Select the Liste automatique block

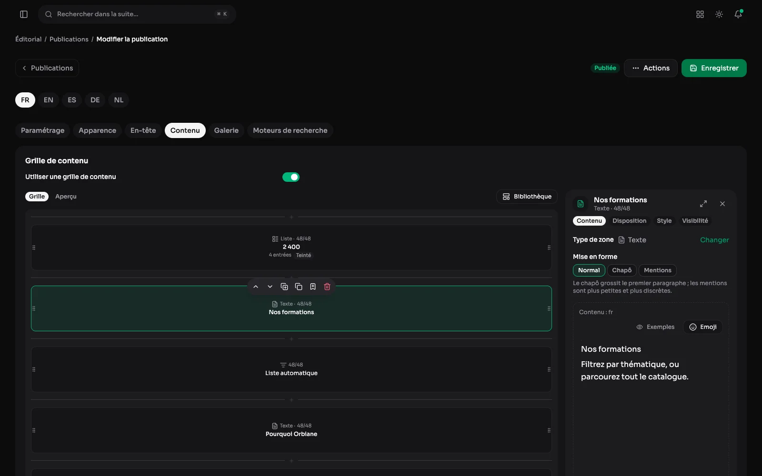coord(291,369)
